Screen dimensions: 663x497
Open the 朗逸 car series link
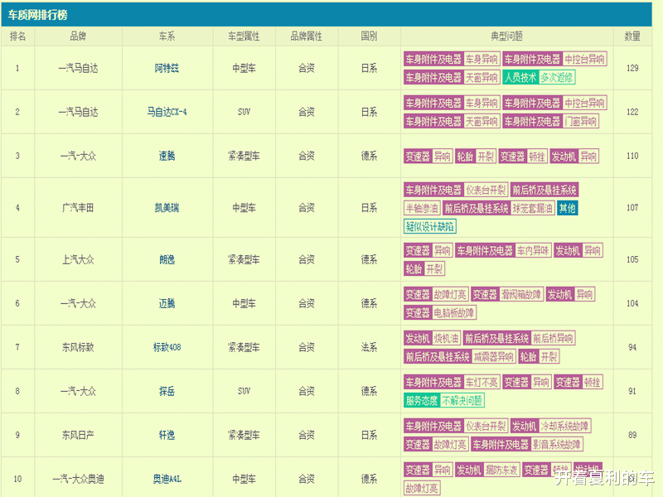point(167,259)
